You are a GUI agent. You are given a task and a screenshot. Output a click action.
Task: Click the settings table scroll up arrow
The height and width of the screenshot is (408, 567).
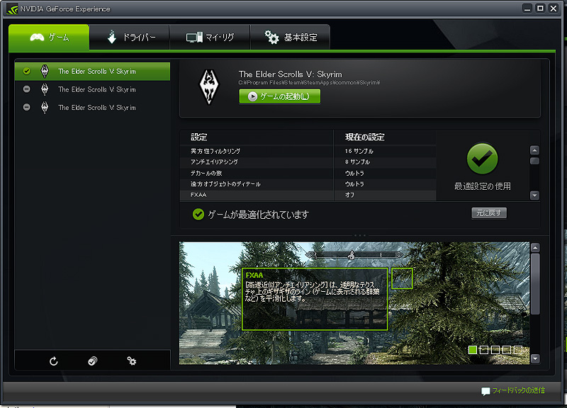click(x=534, y=150)
